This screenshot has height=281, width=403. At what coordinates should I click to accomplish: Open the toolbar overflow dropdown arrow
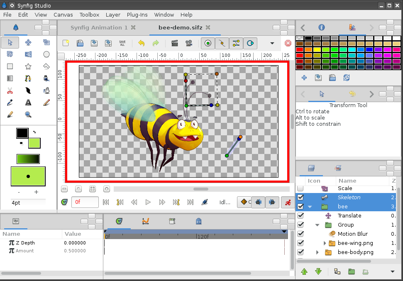pos(271,43)
